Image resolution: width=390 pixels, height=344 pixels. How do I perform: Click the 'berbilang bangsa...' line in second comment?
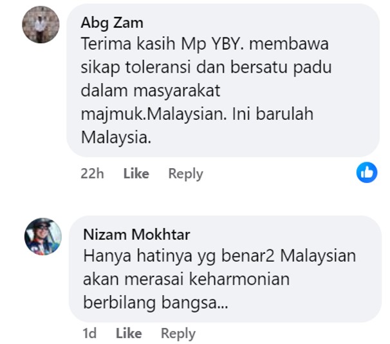click(156, 303)
